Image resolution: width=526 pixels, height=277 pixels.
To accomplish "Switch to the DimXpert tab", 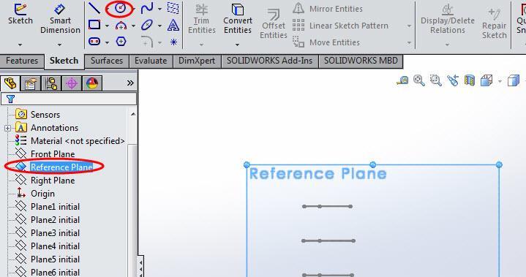I will (x=197, y=61).
